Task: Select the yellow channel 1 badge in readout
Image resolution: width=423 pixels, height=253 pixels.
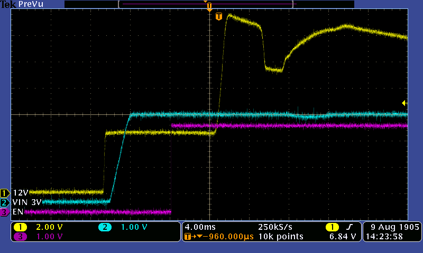Action: click(21, 227)
